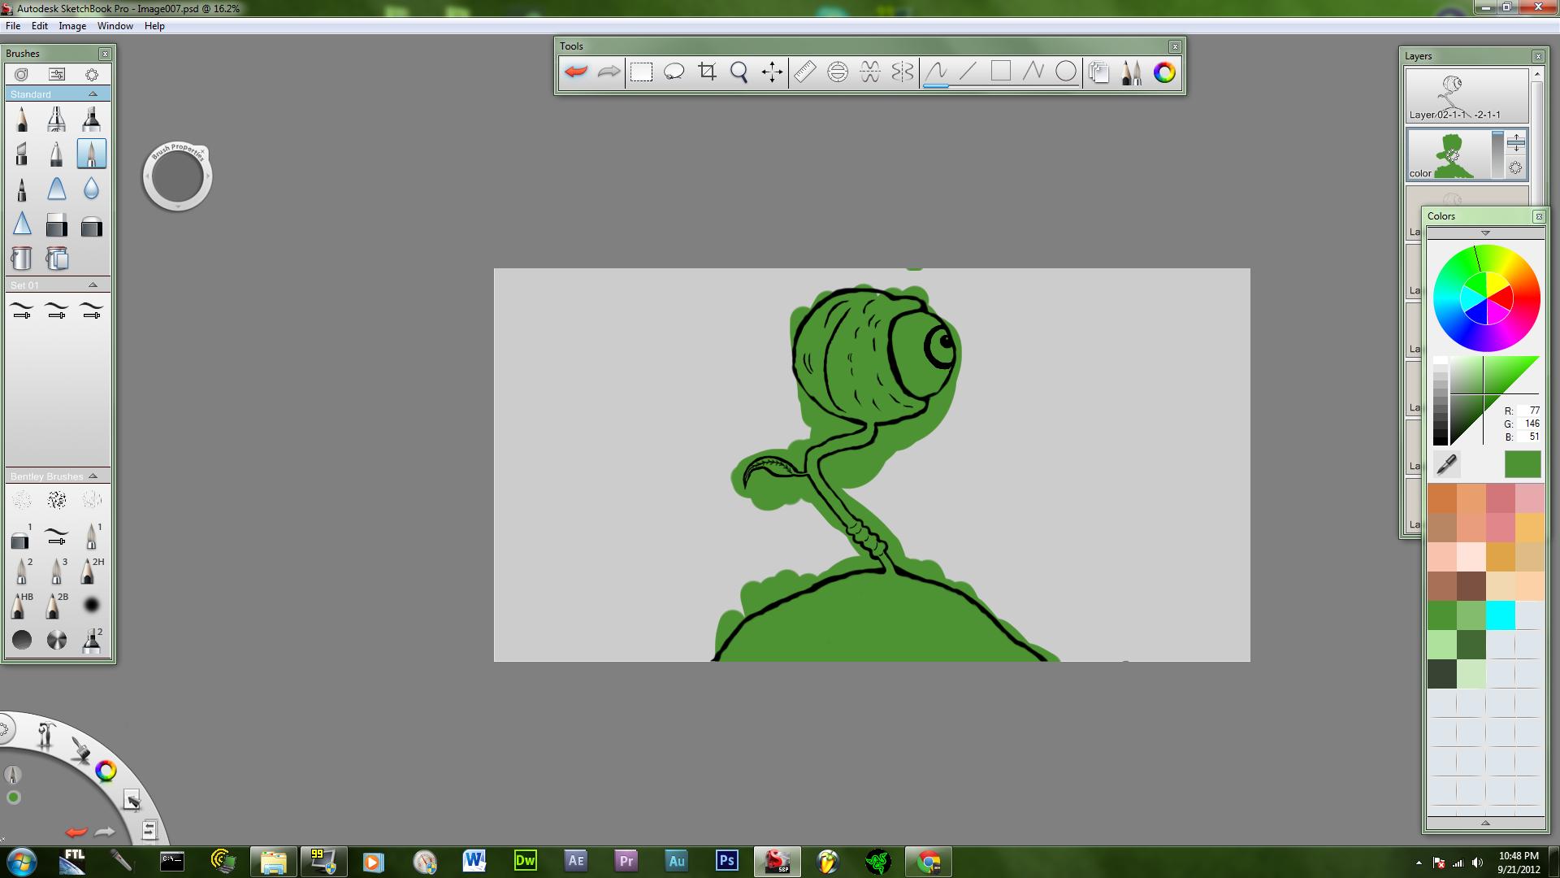The height and width of the screenshot is (878, 1560).
Task: Open the Layers editor from Tools
Action: (x=1099, y=72)
